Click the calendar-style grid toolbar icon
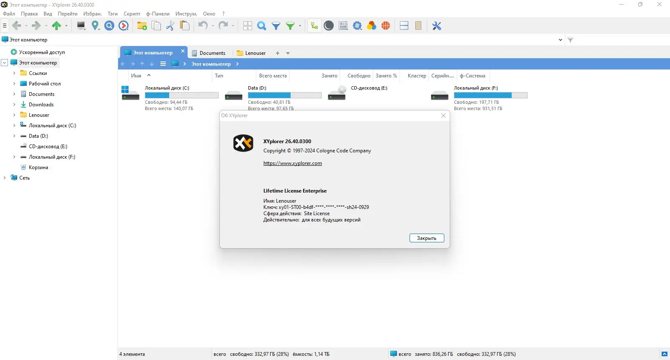This screenshot has width=670, height=360. coord(343,26)
